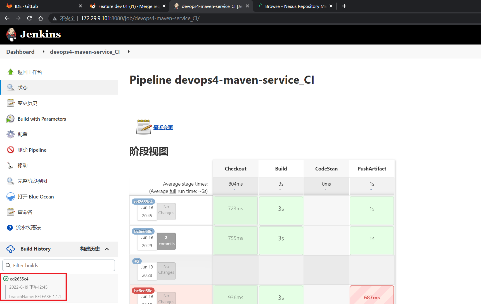Image resolution: width=481 pixels, height=304 pixels.
Task: Click the #2 build badge in stage view
Action: 137,261
